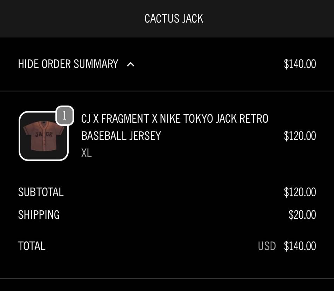Click the divider line beneath the Total row
This screenshot has height=291, width=334.
pyautogui.click(x=167, y=279)
